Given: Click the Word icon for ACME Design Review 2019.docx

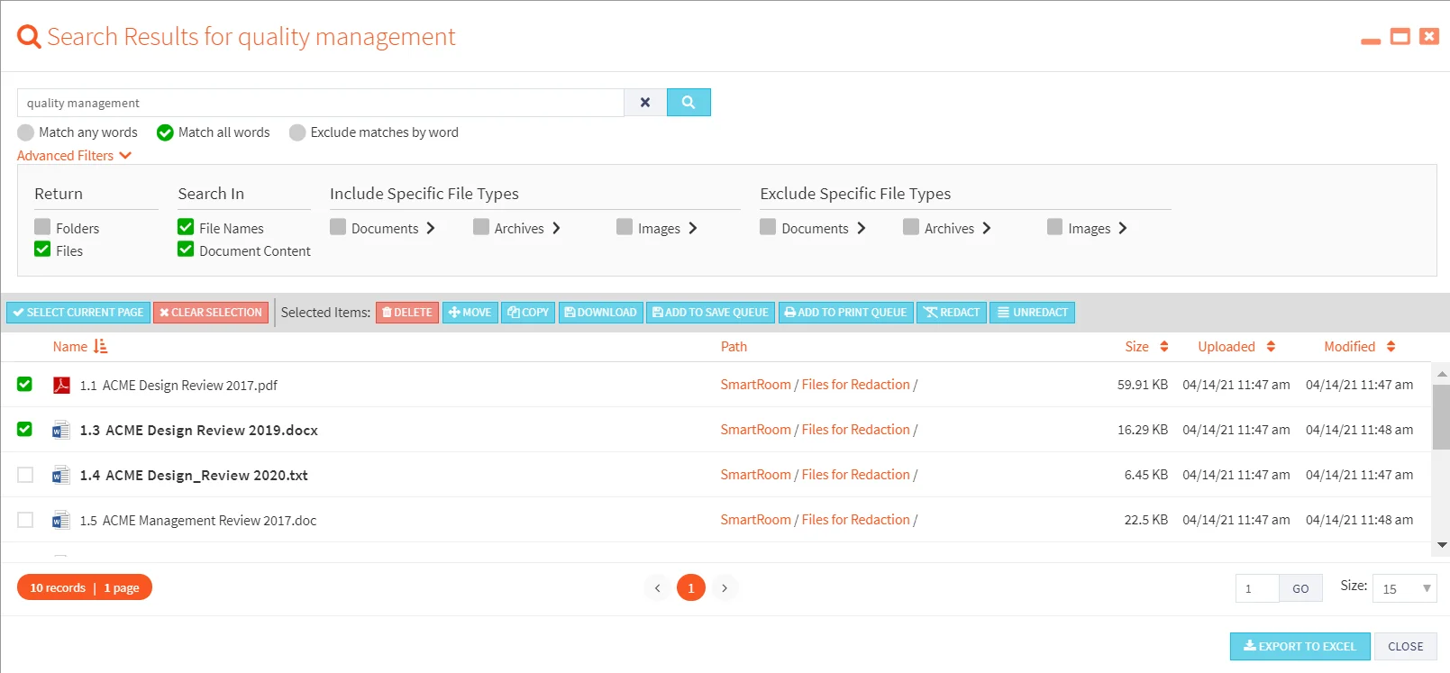Looking at the screenshot, I should click(61, 431).
